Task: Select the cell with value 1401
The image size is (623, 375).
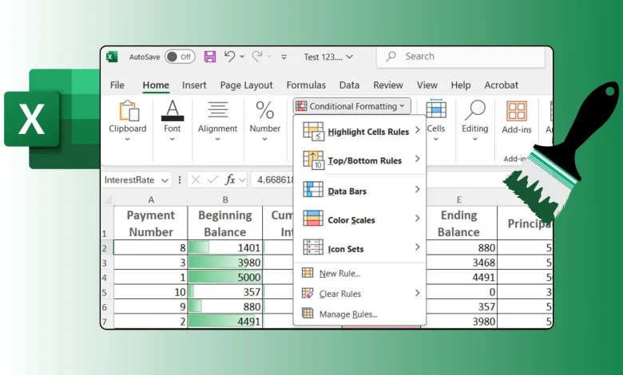Action: (x=225, y=247)
